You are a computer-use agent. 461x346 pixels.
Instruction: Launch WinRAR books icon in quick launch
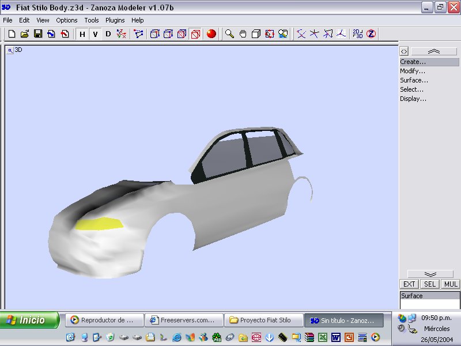(309, 337)
